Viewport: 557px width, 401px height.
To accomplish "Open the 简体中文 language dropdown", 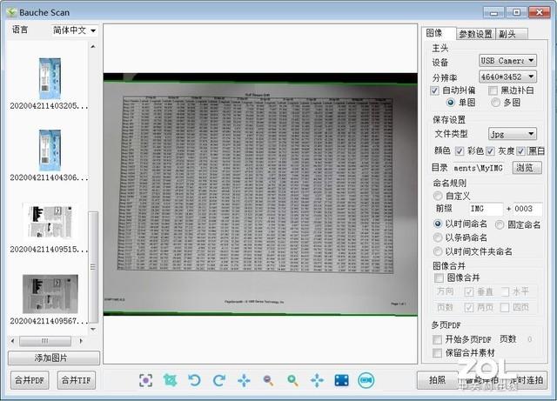I will [x=74, y=30].
